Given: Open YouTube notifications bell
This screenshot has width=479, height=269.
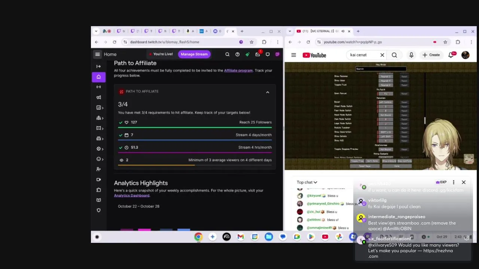Looking at the screenshot, I should click(x=451, y=55).
